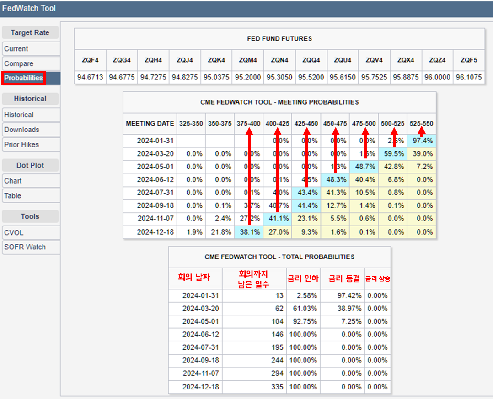Open the Dot Plot Table tab
The width and height of the screenshot is (493, 399).
12,196
